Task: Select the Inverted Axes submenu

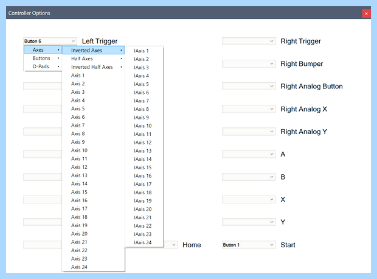Action: [x=93, y=51]
